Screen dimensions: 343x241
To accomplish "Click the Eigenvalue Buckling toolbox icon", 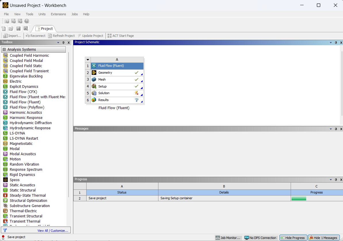I will pyautogui.click(x=5, y=76).
